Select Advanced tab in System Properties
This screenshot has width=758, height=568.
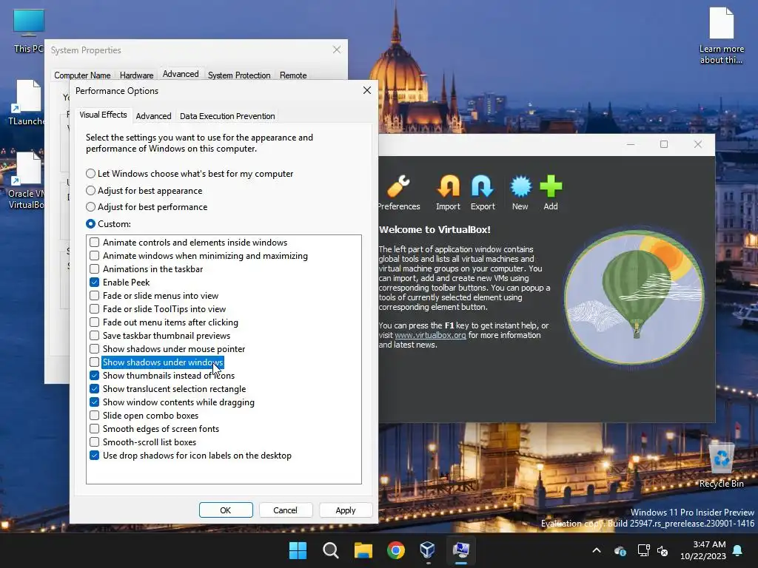click(x=181, y=74)
